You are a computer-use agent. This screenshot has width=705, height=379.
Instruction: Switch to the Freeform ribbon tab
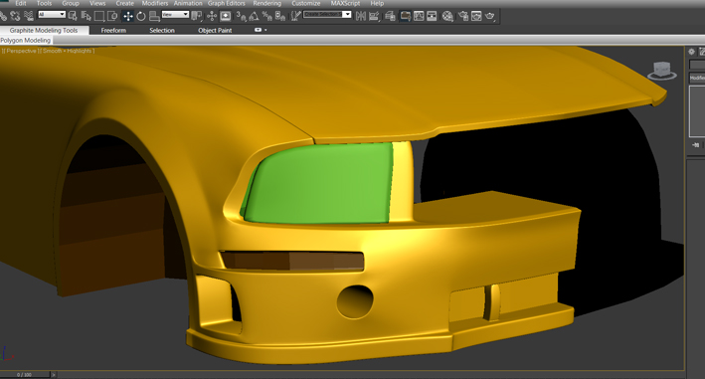tap(113, 30)
